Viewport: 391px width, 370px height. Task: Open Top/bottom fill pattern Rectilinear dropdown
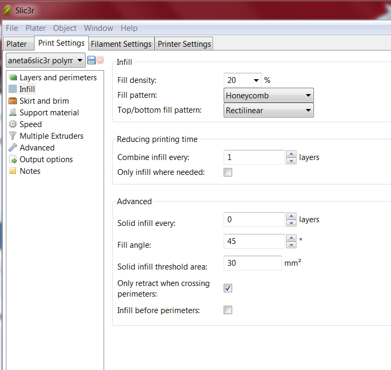click(269, 110)
